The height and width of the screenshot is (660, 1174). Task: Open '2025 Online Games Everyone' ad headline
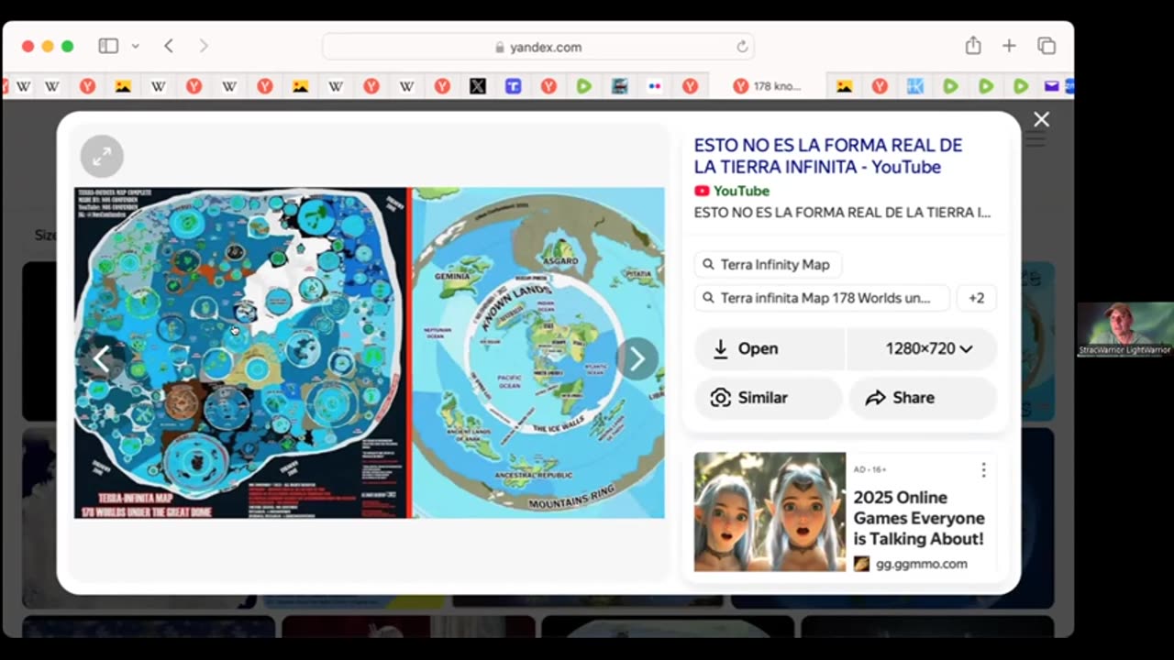(918, 518)
